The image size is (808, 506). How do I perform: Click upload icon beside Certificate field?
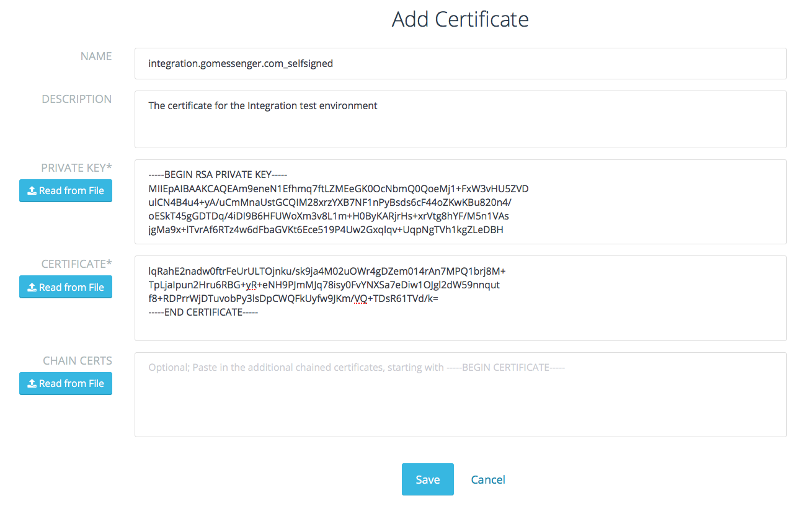point(32,288)
